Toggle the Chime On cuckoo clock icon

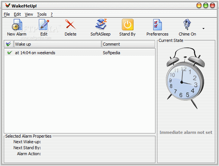187,24
